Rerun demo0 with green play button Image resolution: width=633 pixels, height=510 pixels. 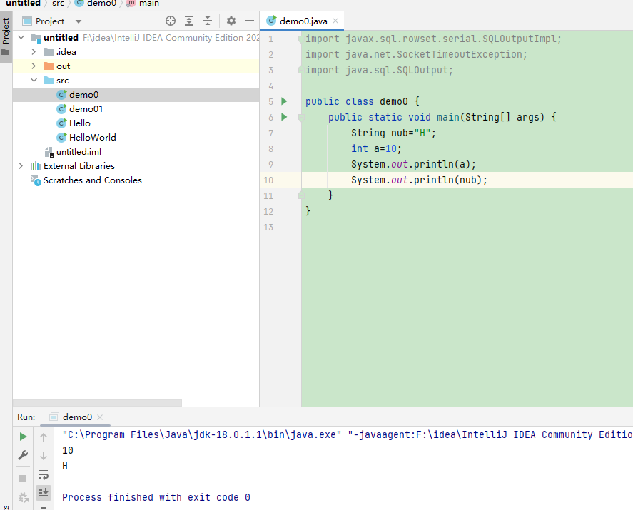coord(23,437)
